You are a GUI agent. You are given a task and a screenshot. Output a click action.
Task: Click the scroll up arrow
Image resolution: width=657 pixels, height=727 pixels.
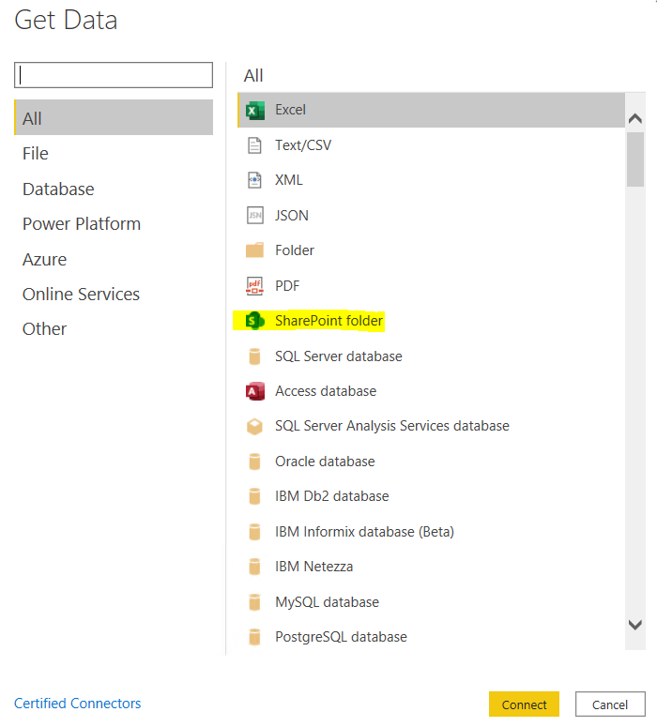pyautogui.click(x=635, y=119)
